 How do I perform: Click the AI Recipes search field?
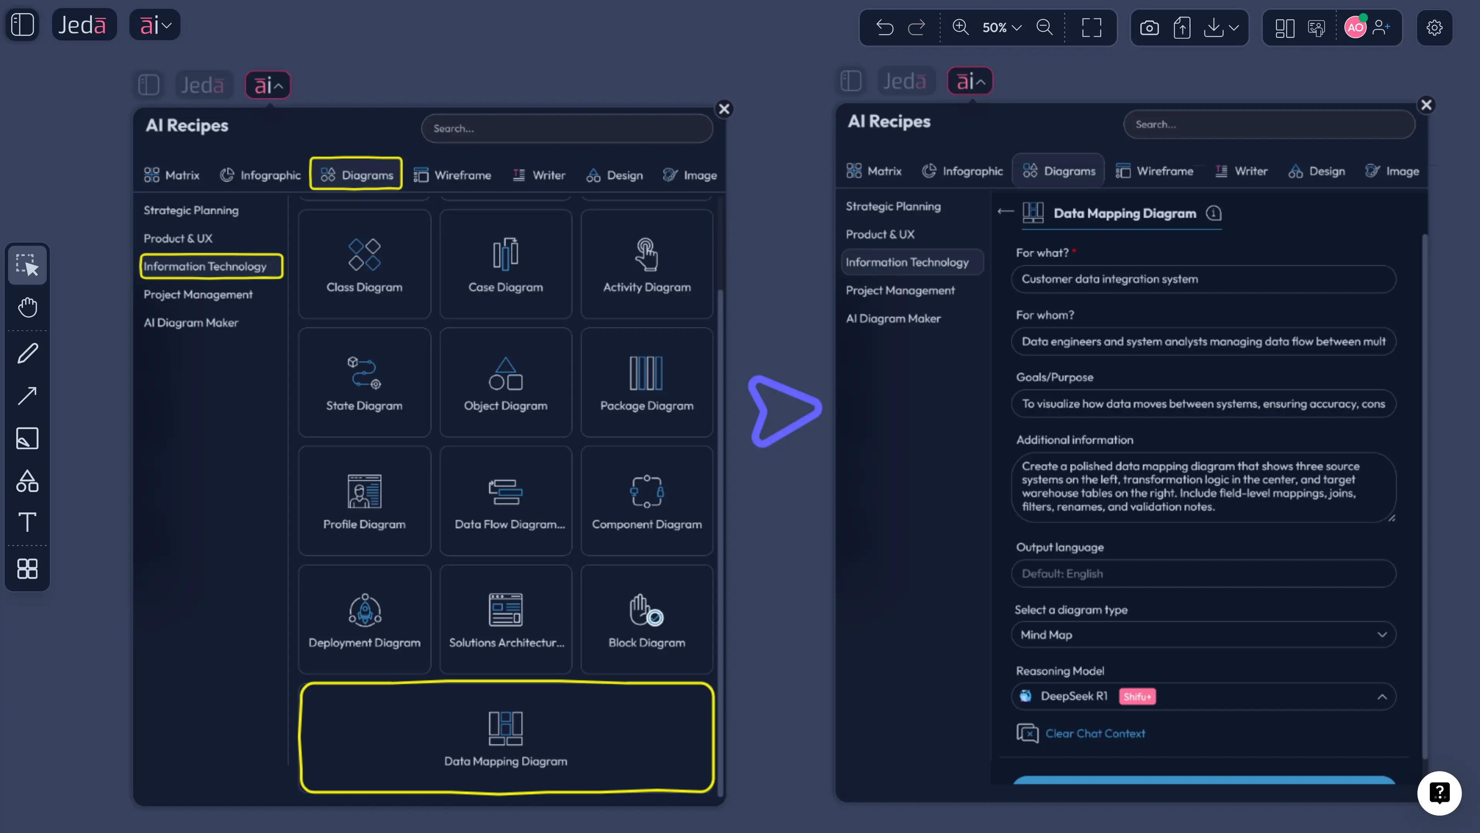pyautogui.click(x=566, y=128)
